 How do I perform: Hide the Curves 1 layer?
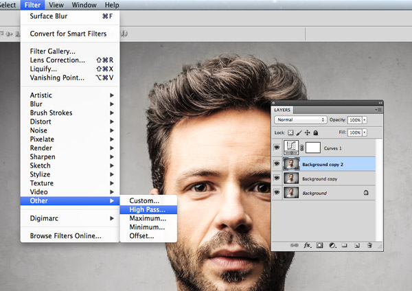coord(277,148)
